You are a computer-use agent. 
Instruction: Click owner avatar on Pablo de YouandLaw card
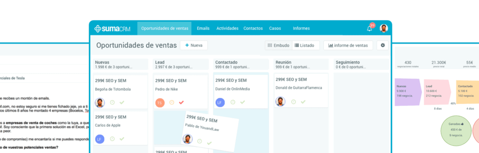[x=187, y=139]
